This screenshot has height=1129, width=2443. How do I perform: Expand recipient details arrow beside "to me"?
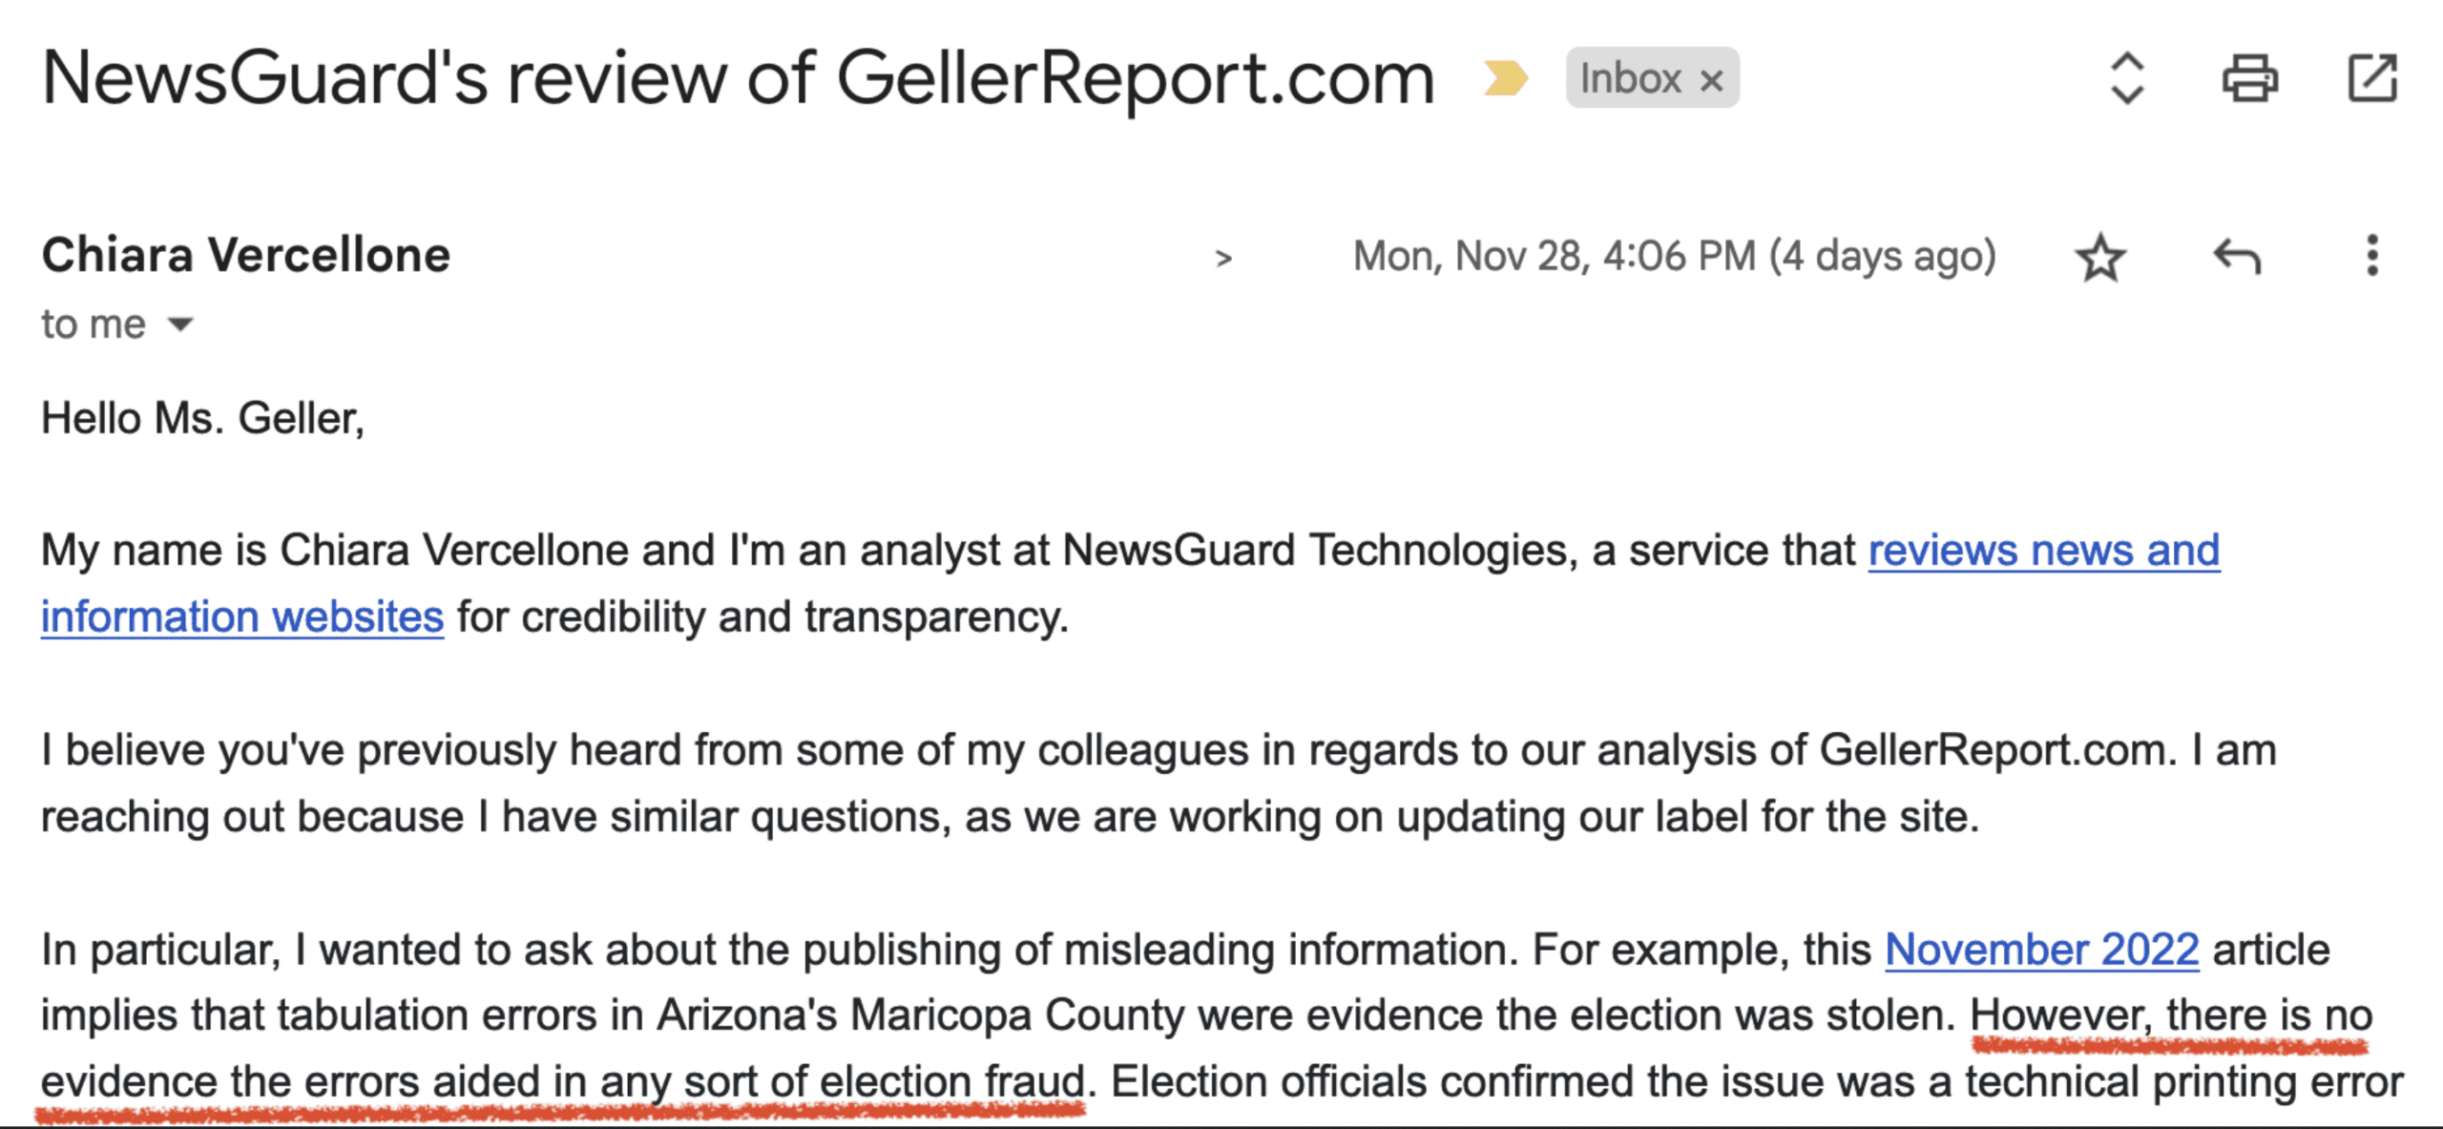(180, 325)
